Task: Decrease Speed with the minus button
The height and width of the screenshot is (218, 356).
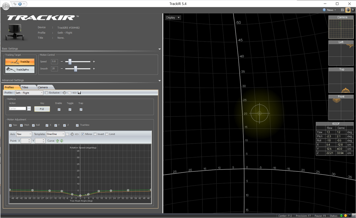Action: (62, 62)
